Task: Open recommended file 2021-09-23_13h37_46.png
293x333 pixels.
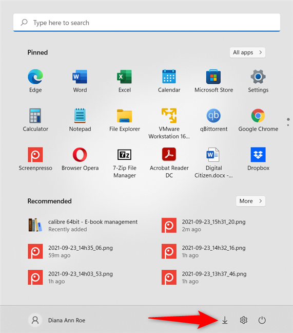Action: 204,277
